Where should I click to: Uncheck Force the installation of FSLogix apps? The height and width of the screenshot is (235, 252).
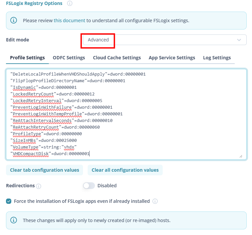[x=9, y=201]
